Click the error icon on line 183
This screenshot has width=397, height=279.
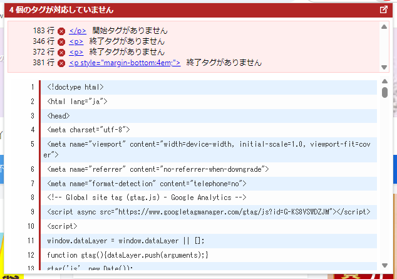click(x=61, y=31)
